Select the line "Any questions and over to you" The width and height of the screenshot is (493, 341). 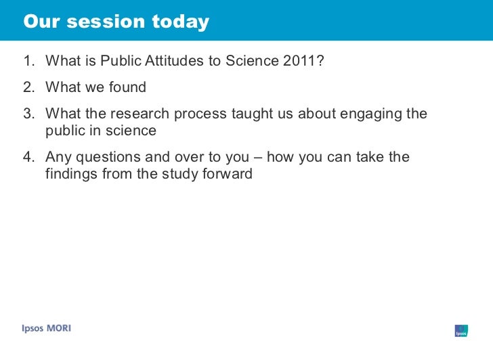[228, 157]
